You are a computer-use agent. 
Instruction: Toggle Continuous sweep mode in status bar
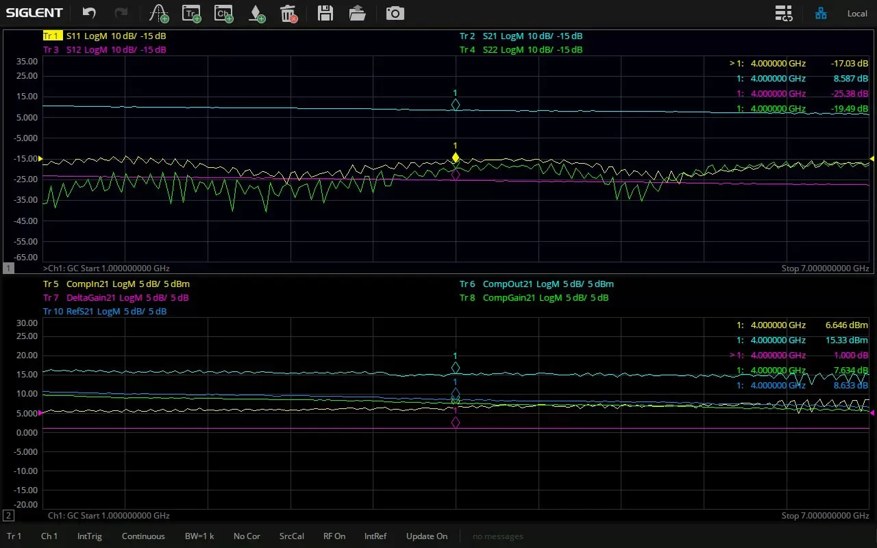(143, 536)
